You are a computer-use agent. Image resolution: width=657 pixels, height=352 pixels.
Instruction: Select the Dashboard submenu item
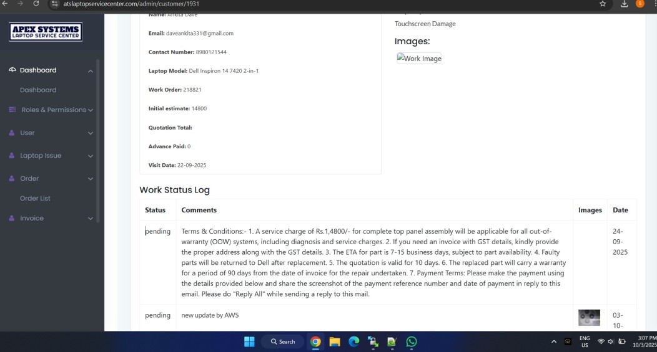[38, 90]
